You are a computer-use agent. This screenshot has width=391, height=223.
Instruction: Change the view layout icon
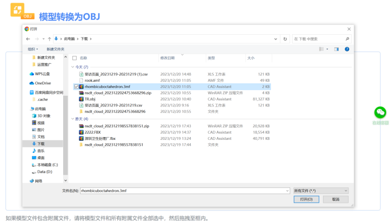coord(321,49)
